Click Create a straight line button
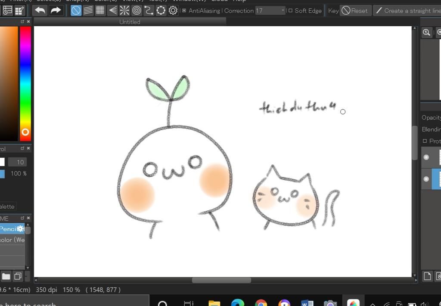 [x=408, y=11]
